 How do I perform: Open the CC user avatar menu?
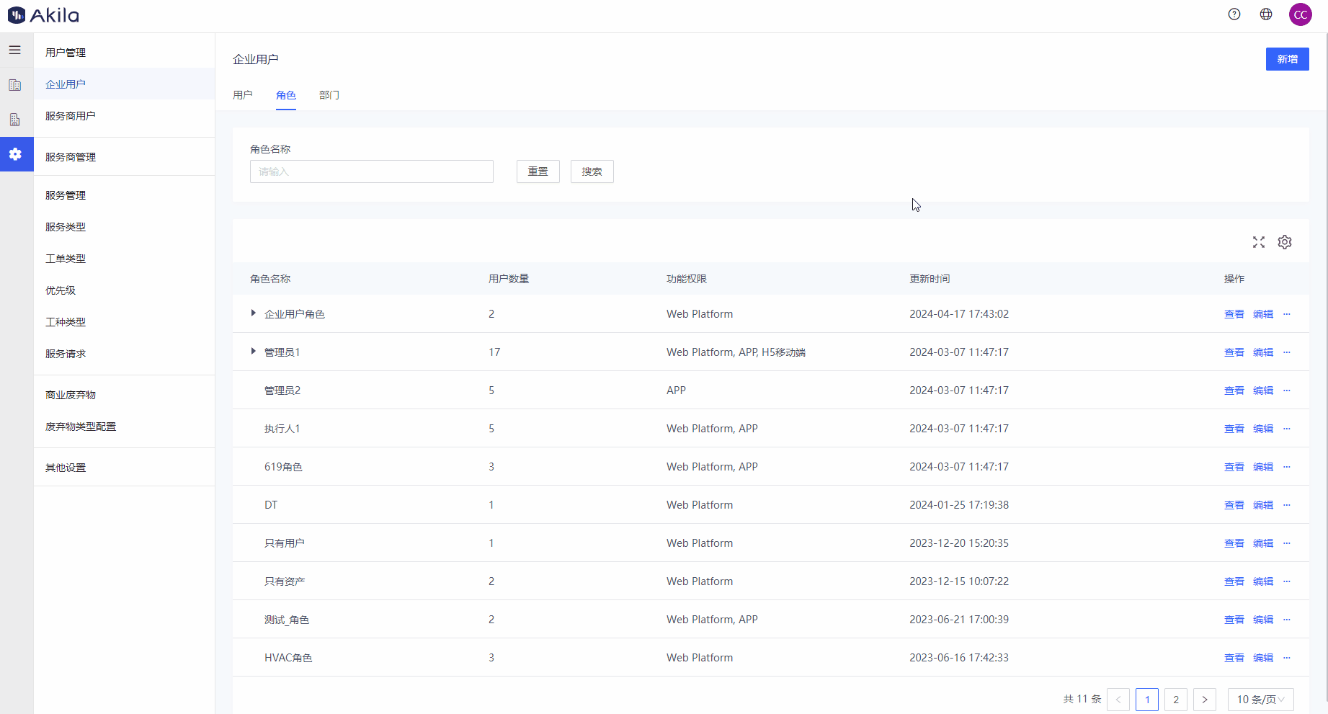tap(1300, 14)
